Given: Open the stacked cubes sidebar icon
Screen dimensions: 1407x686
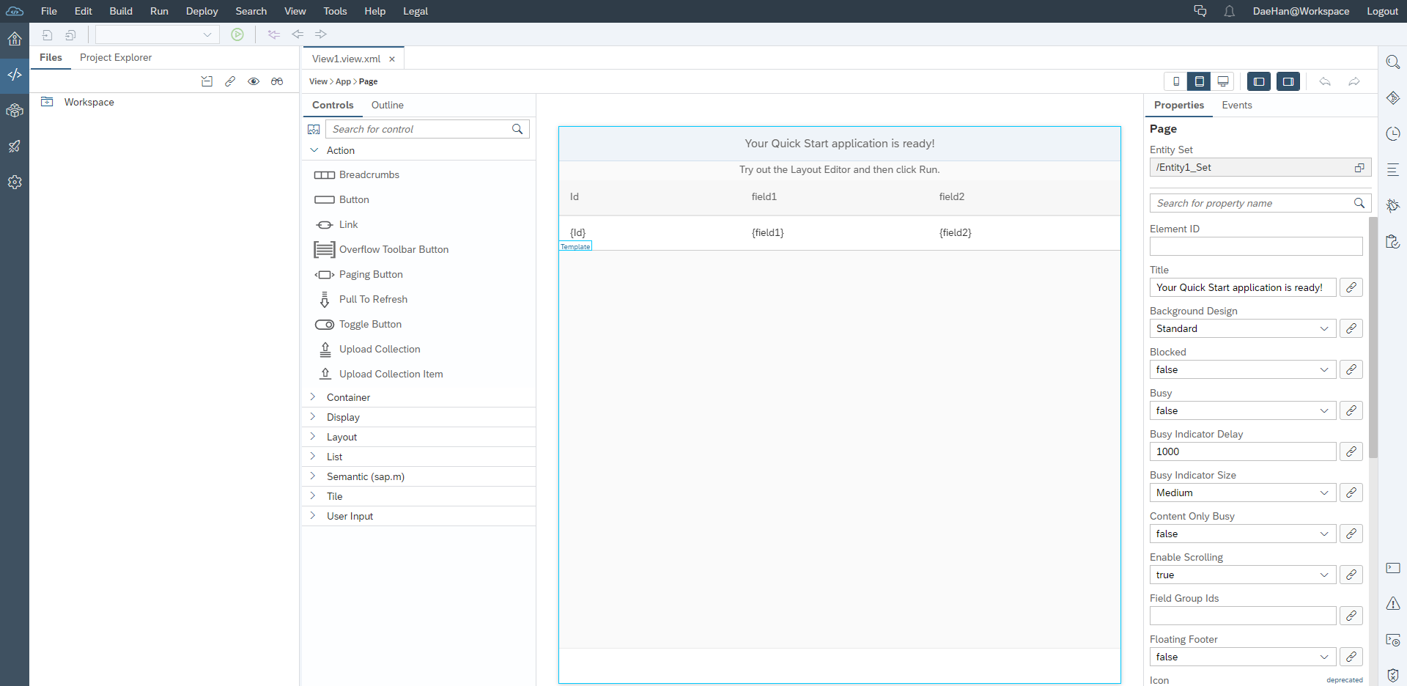Looking at the screenshot, I should tap(15, 111).
